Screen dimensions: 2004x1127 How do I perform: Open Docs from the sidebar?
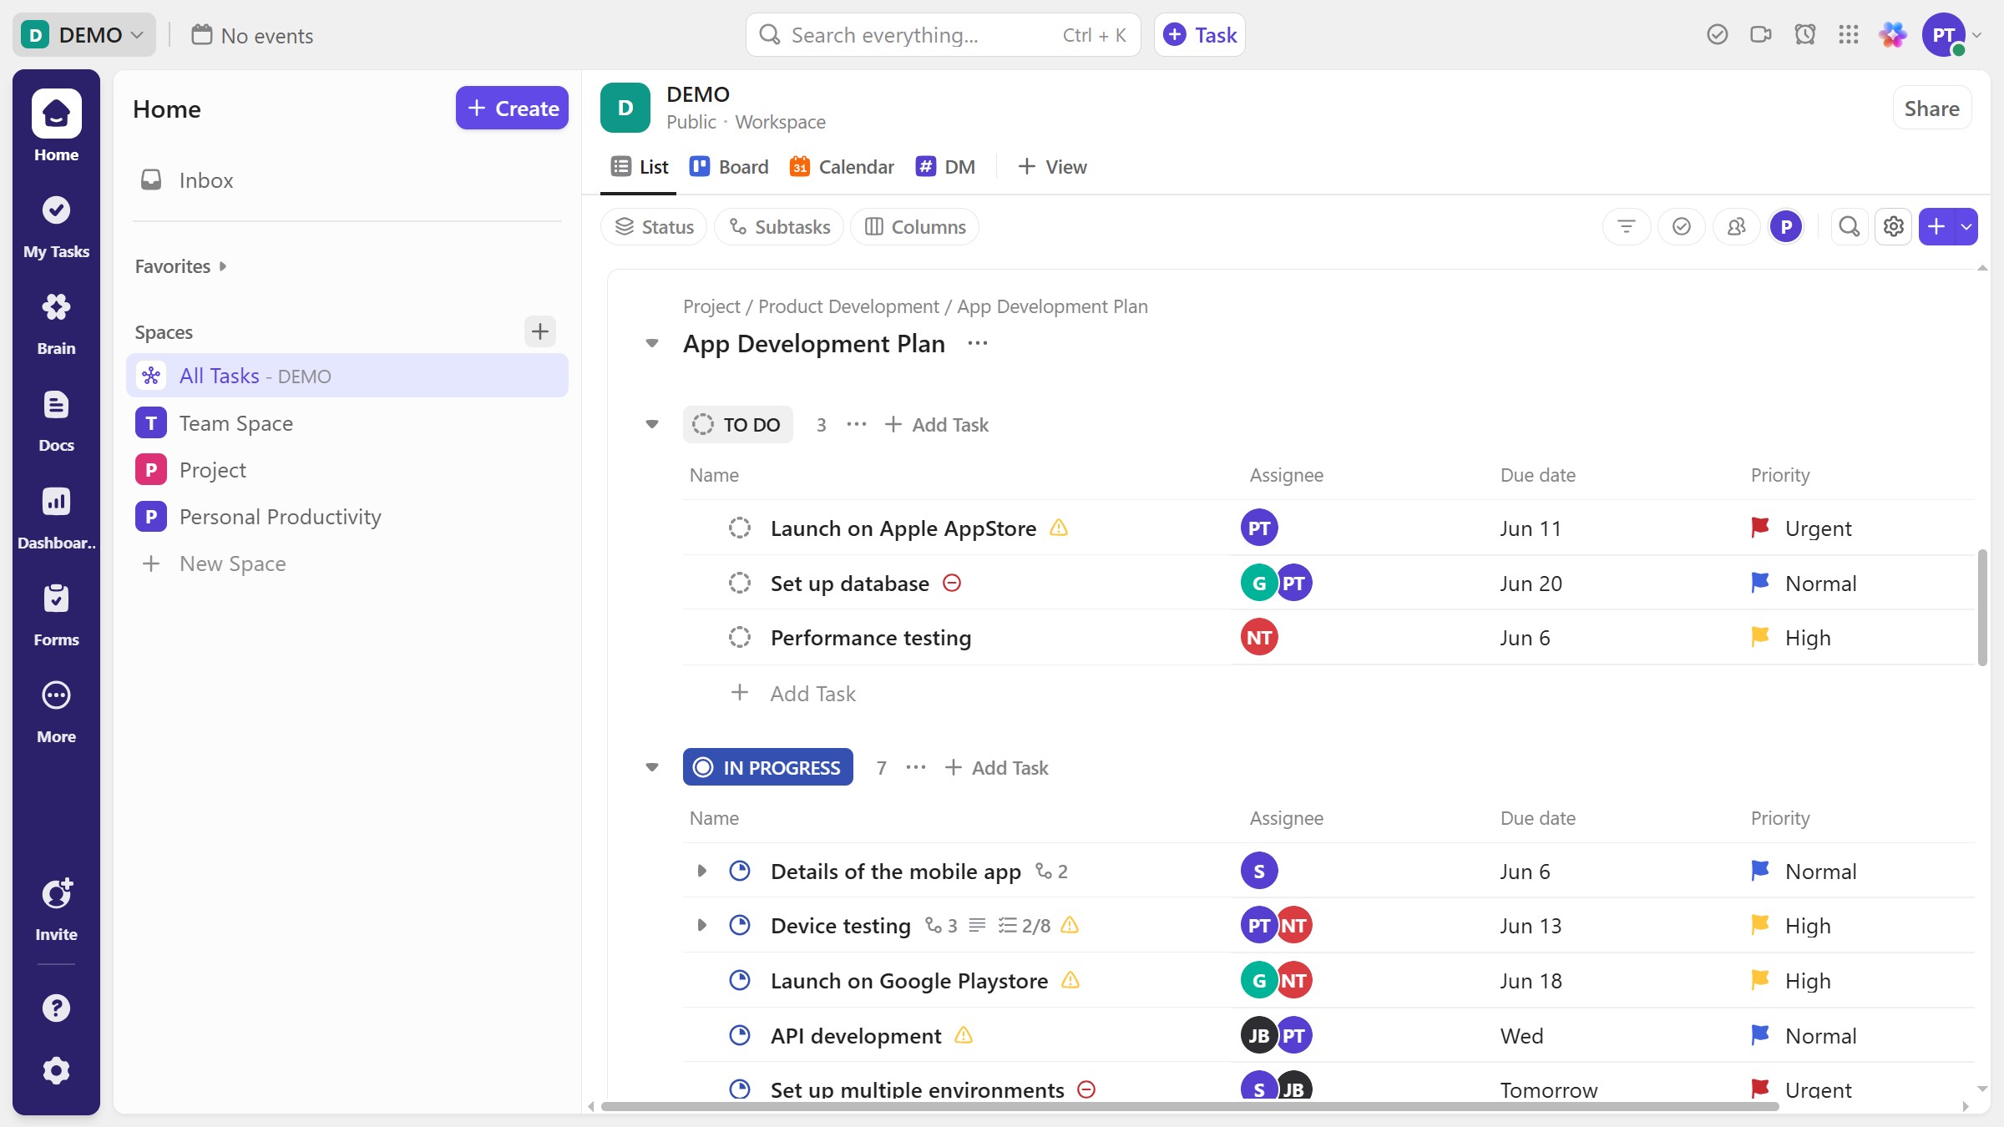(56, 417)
